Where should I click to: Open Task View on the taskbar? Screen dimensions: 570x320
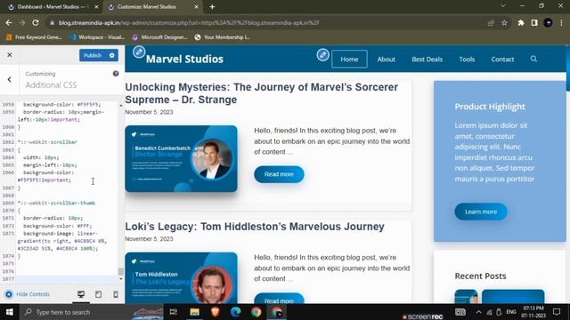pos(174,312)
